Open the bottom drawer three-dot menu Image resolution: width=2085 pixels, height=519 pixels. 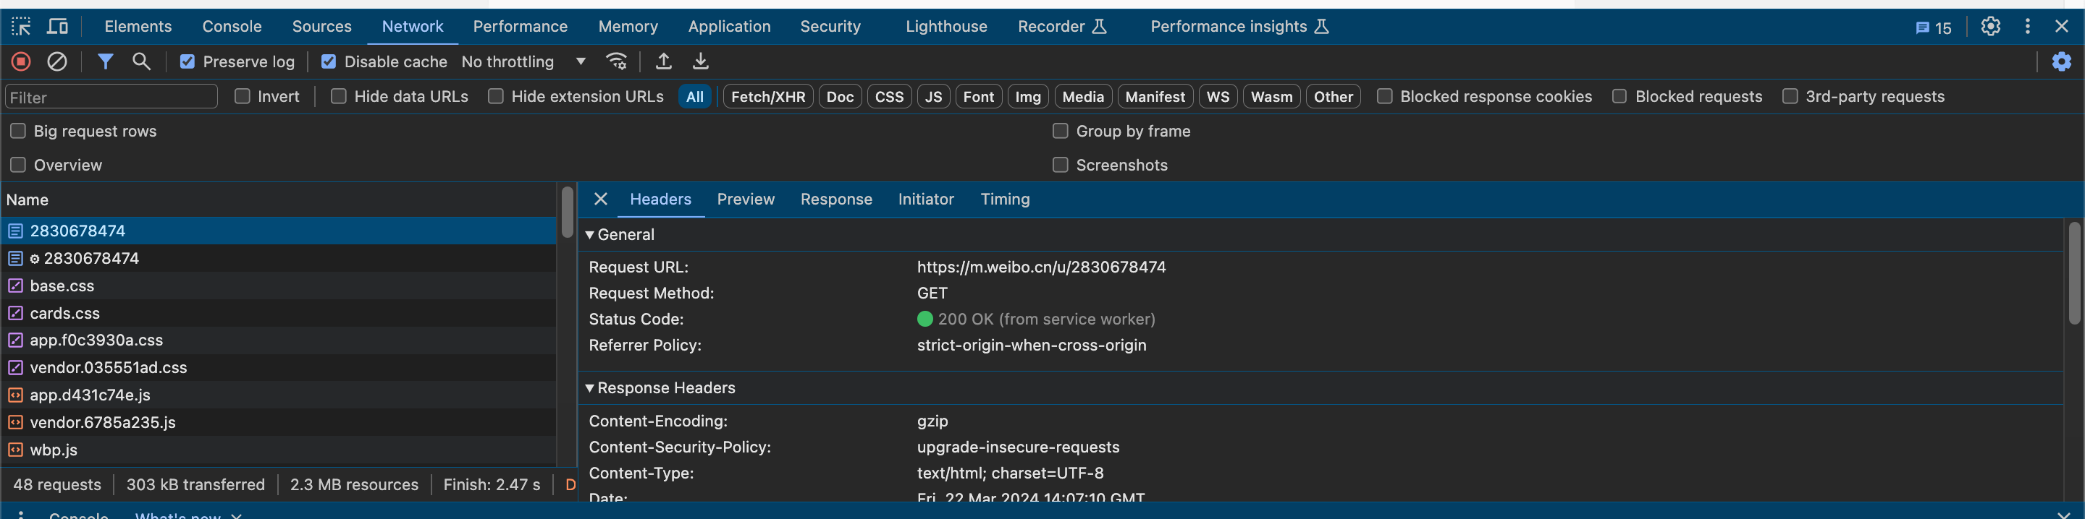click(x=21, y=514)
